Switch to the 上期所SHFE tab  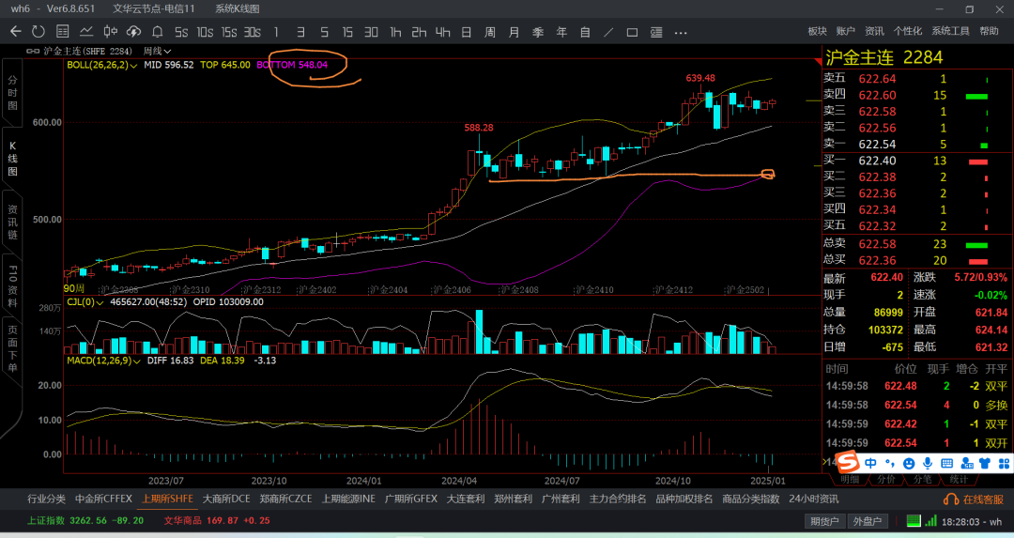167,499
